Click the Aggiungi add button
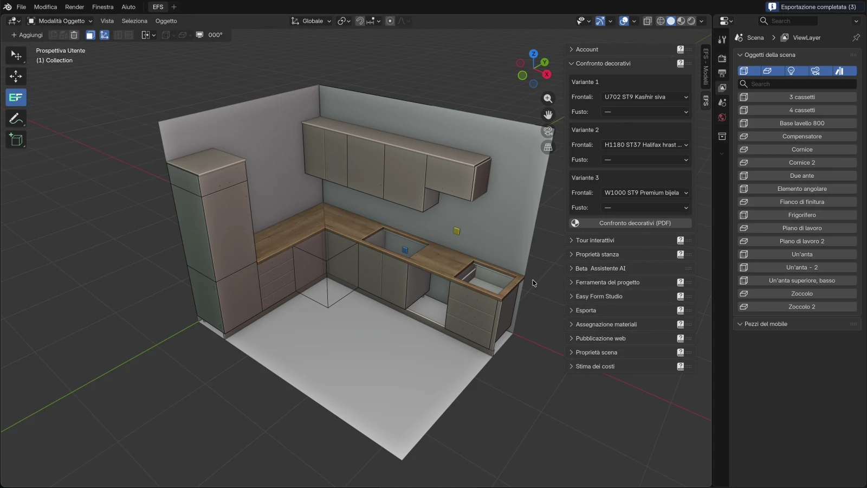The width and height of the screenshot is (867, 488). 27,35
